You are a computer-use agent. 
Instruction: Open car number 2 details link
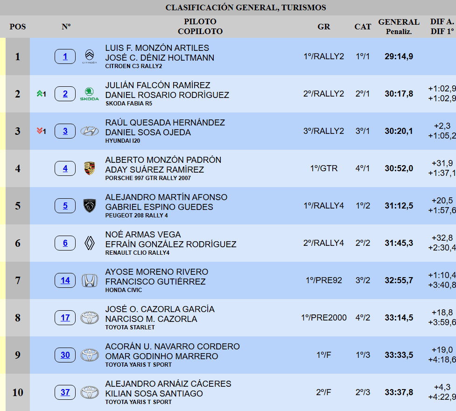pos(65,94)
